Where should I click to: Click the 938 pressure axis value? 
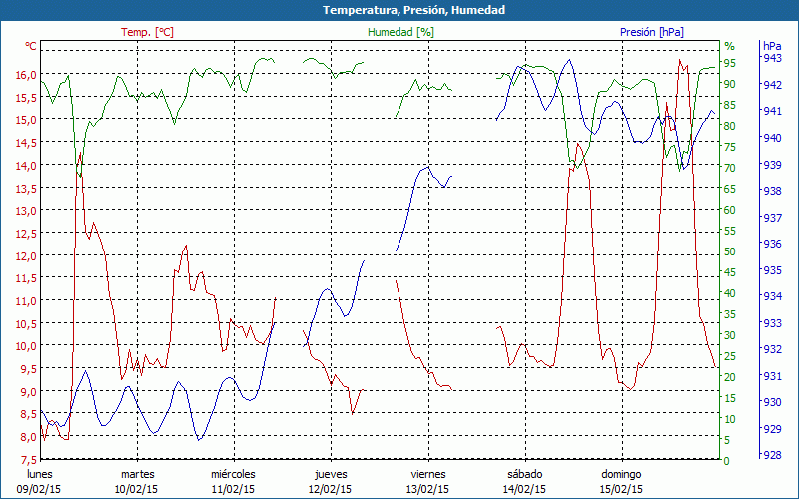tap(772, 191)
